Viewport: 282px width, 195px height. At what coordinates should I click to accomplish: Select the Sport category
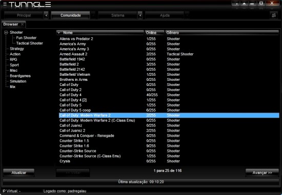14,65
